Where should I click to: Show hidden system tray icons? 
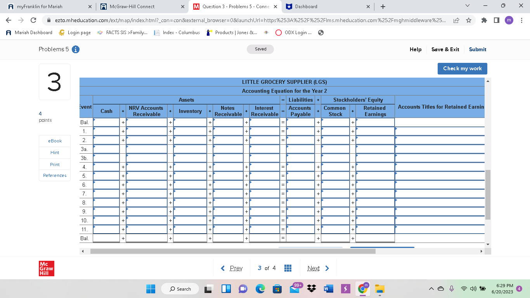point(431,289)
